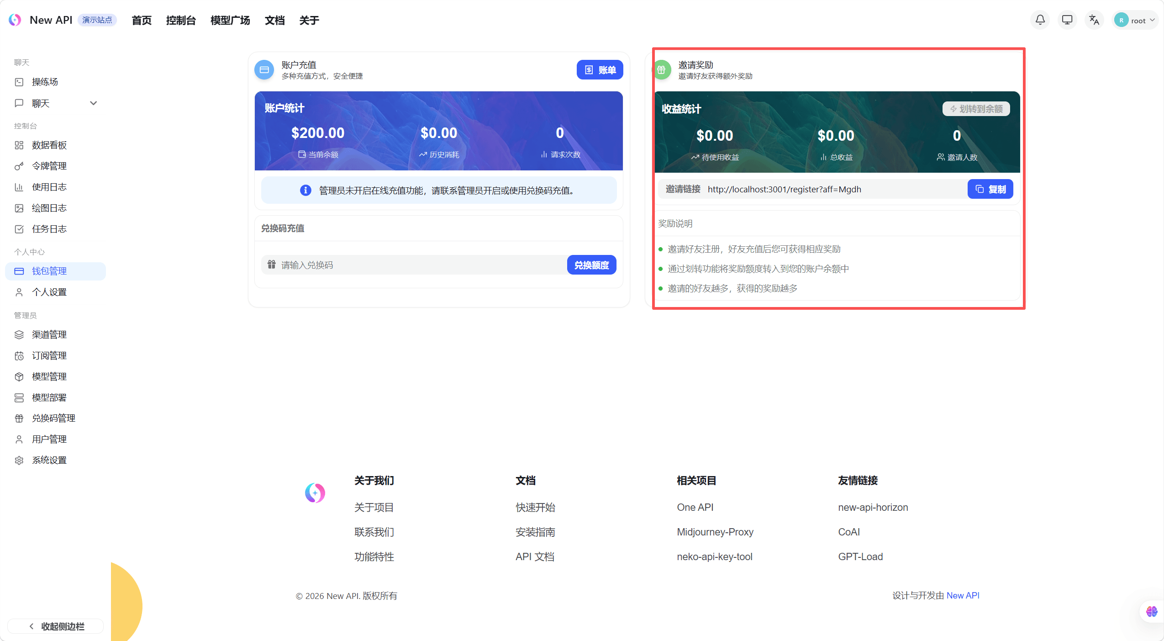Image resolution: width=1164 pixels, height=641 pixels.
Task: Click the redemption code input field
Action: [x=411, y=265]
